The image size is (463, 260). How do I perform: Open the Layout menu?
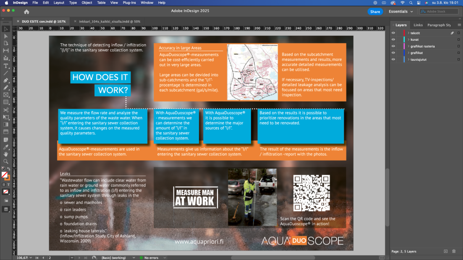(x=59, y=3)
